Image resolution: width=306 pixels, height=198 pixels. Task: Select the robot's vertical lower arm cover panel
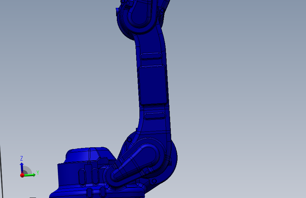(152, 85)
